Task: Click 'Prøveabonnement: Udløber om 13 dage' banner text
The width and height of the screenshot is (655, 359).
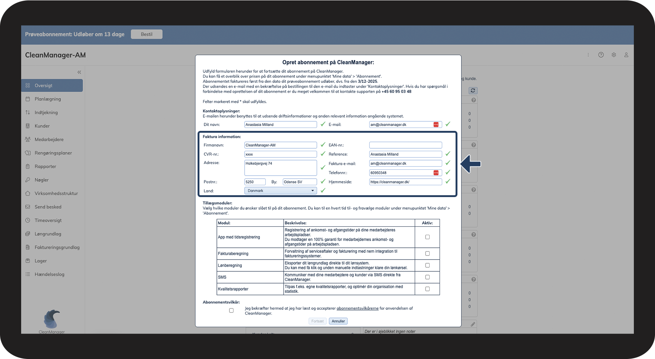Action: pyautogui.click(x=75, y=34)
